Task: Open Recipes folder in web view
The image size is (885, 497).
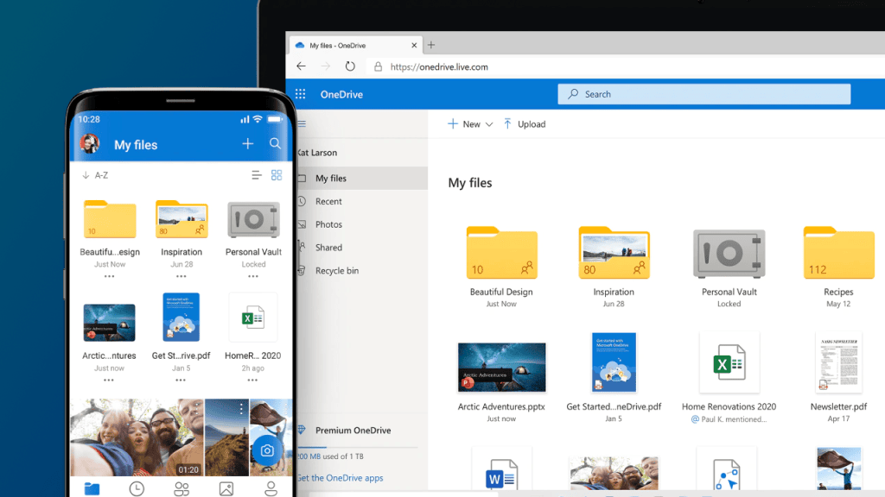Action: coord(838,253)
